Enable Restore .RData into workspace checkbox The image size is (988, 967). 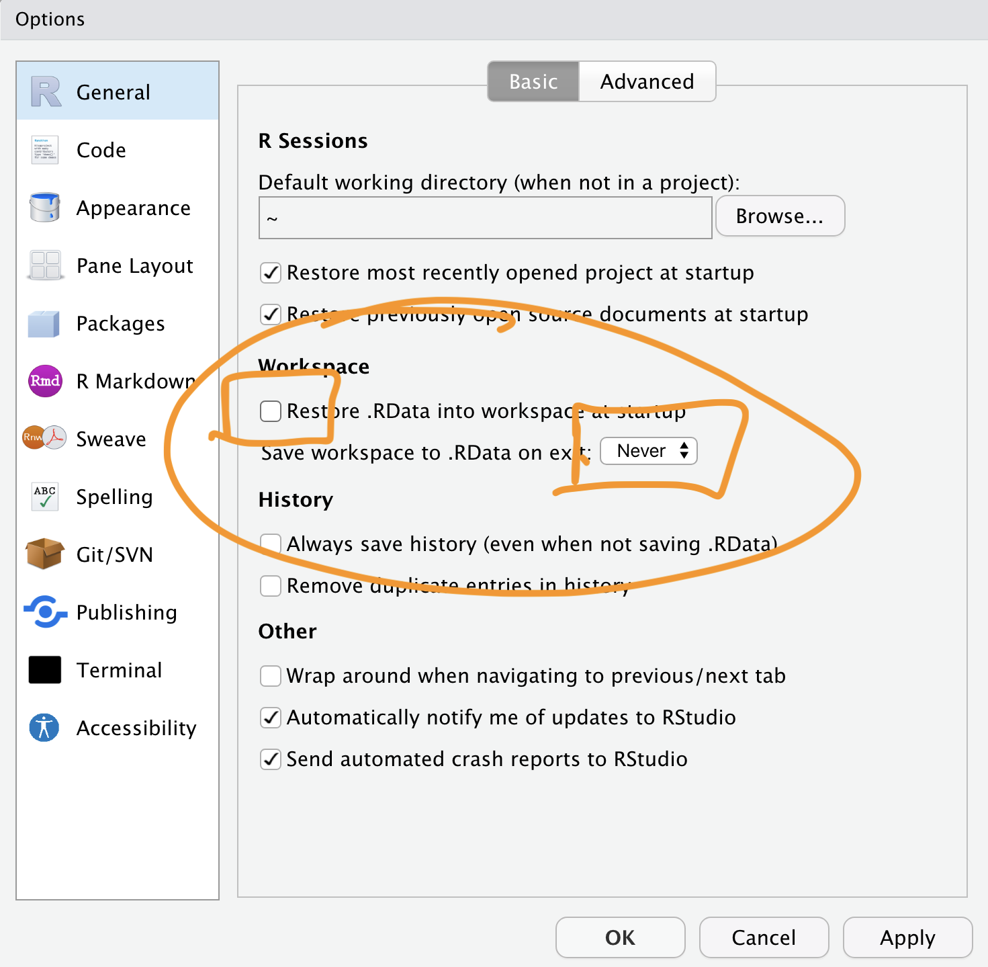(x=271, y=411)
